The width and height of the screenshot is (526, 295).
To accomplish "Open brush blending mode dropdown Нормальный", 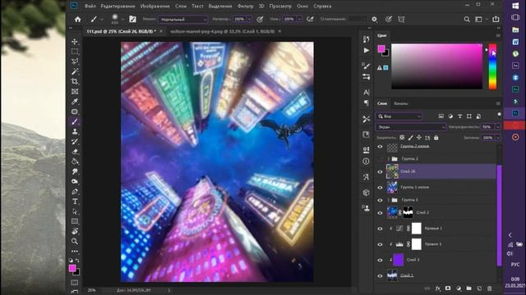I will click(183, 20).
